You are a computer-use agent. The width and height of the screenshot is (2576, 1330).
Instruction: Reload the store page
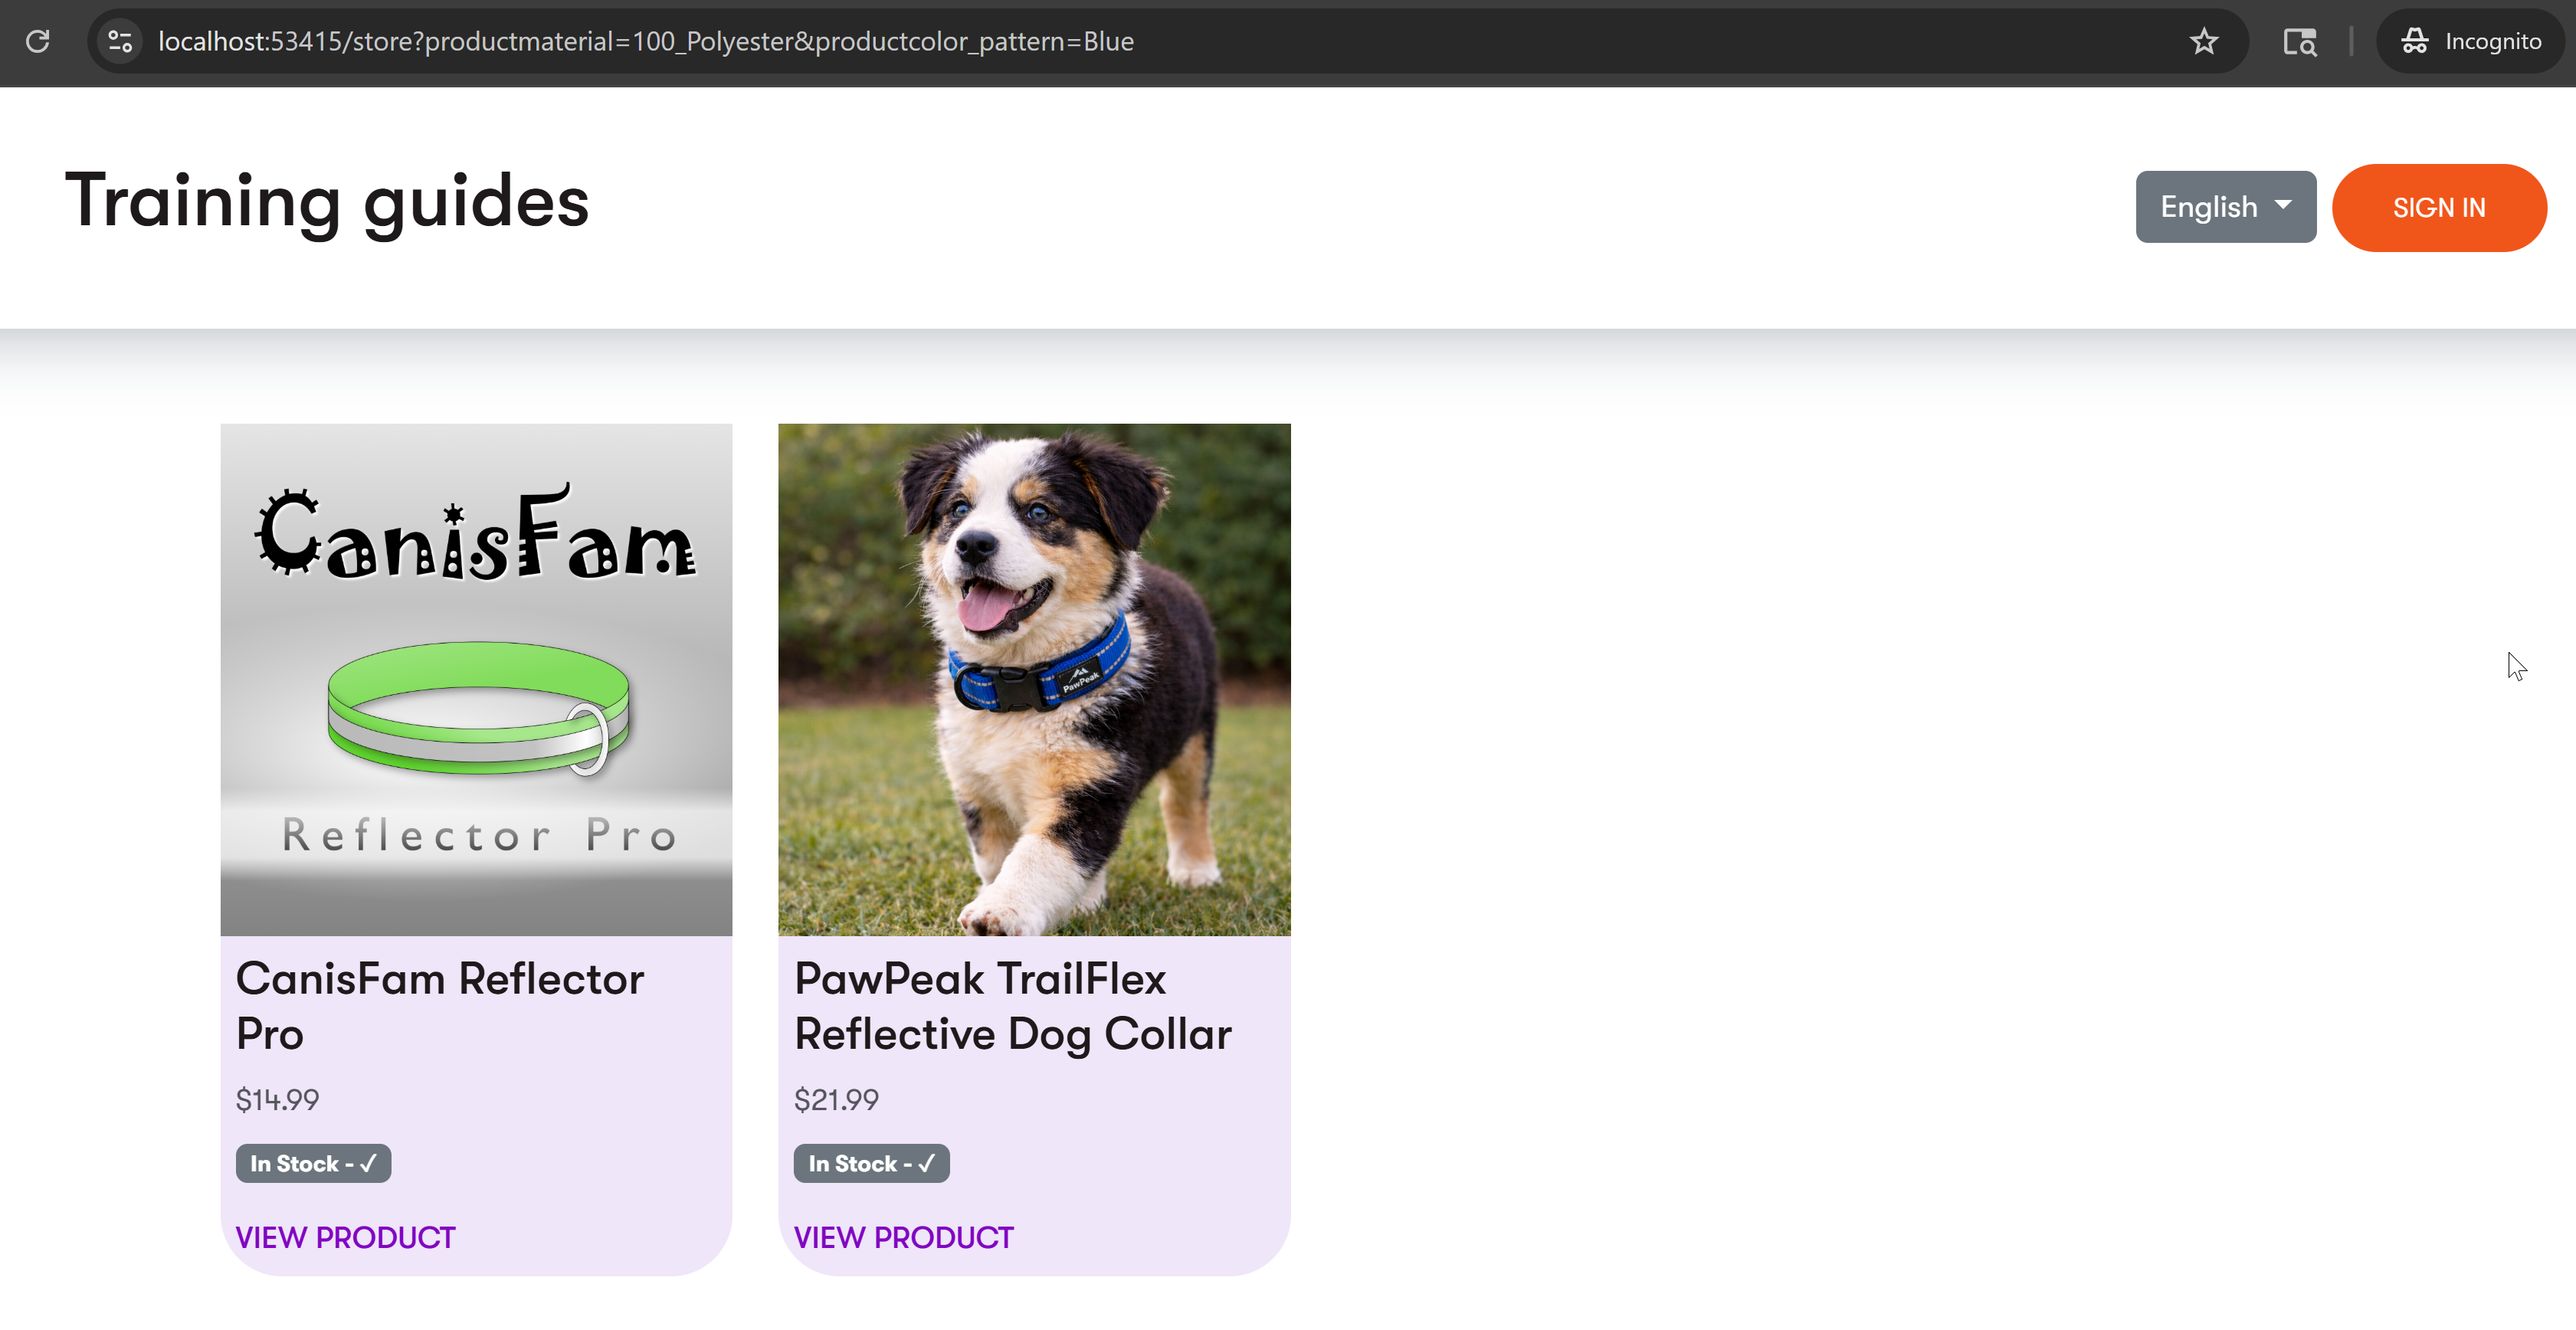click(39, 41)
